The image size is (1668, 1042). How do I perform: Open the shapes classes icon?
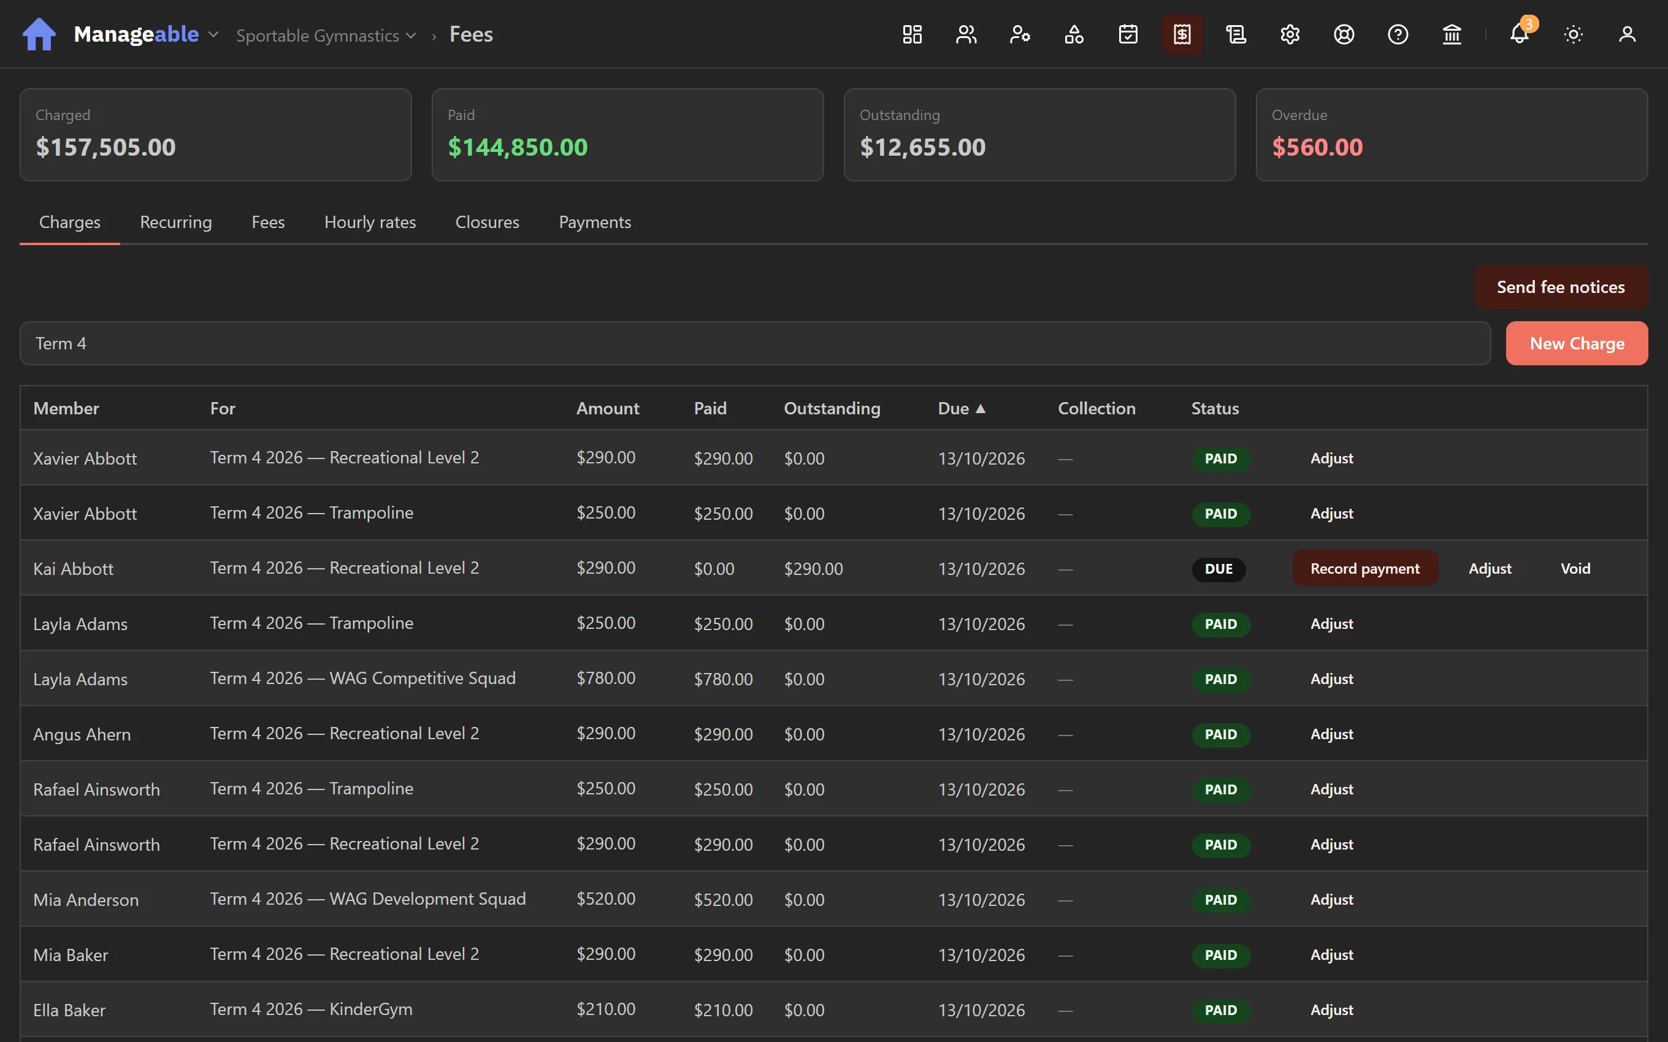coord(1074,34)
